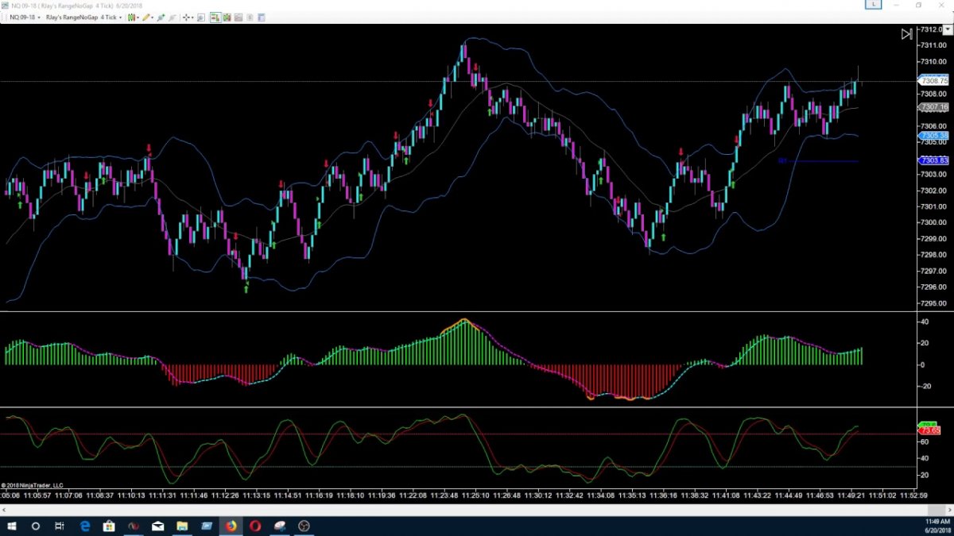Viewport: 954px width, 536px height.
Task: Select the pencil drawing tools icon
Action: 147,17
